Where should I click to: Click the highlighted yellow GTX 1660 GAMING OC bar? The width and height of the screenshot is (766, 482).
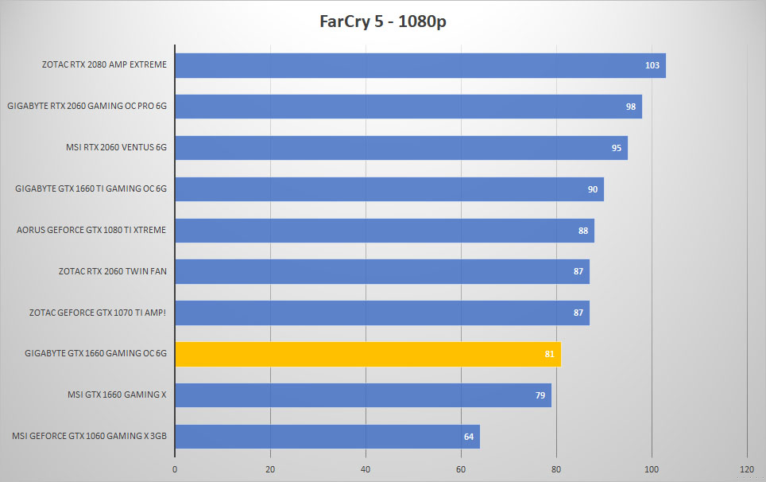pos(369,355)
